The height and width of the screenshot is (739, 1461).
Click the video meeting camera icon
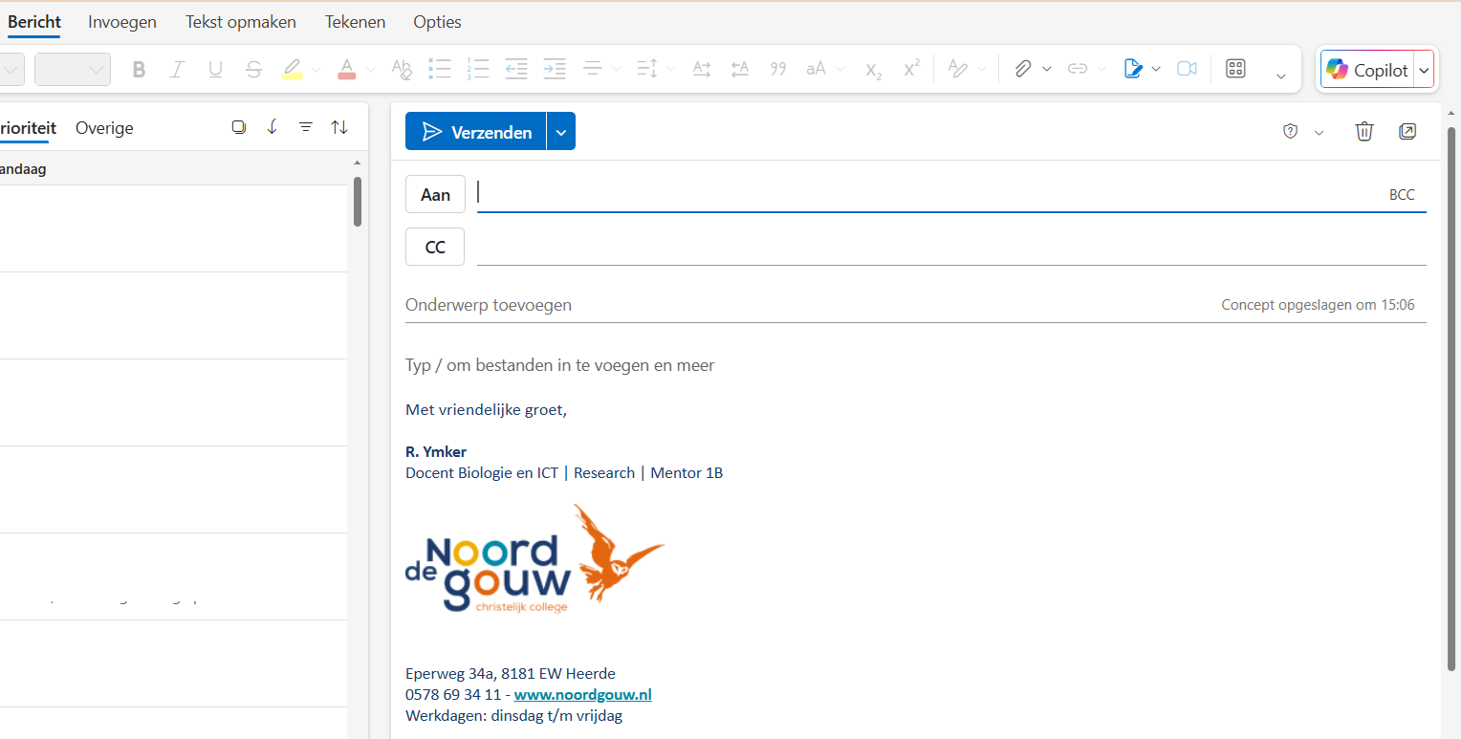tap(1187, 69)
